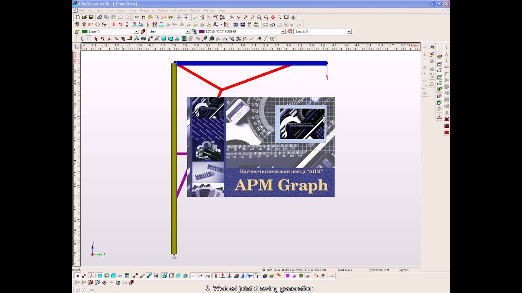Select the pointer arrow tool
The width and height of the screenshot is (522, 293).
pyautogui.click(x=82, y=39)
